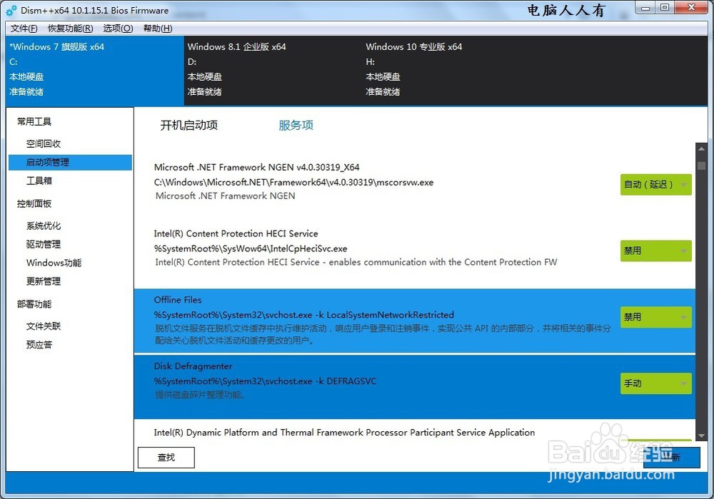Screen dimensions: 714x499
Task: Click the scrollbar up arrow of services list
Action: click(x=701, y=149)
